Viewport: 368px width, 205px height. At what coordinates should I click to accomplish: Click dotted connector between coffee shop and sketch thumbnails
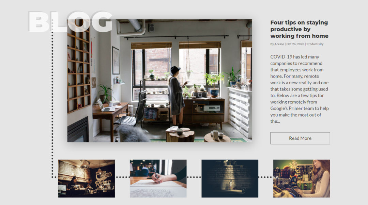pyautogui.click(x=122, y=177)
